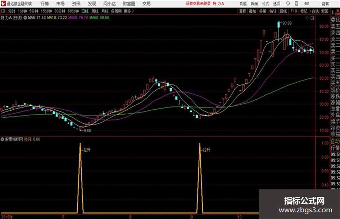Click the Tongdaxin red logo icon
Screen dimensions: 340x219
[3, 4]
